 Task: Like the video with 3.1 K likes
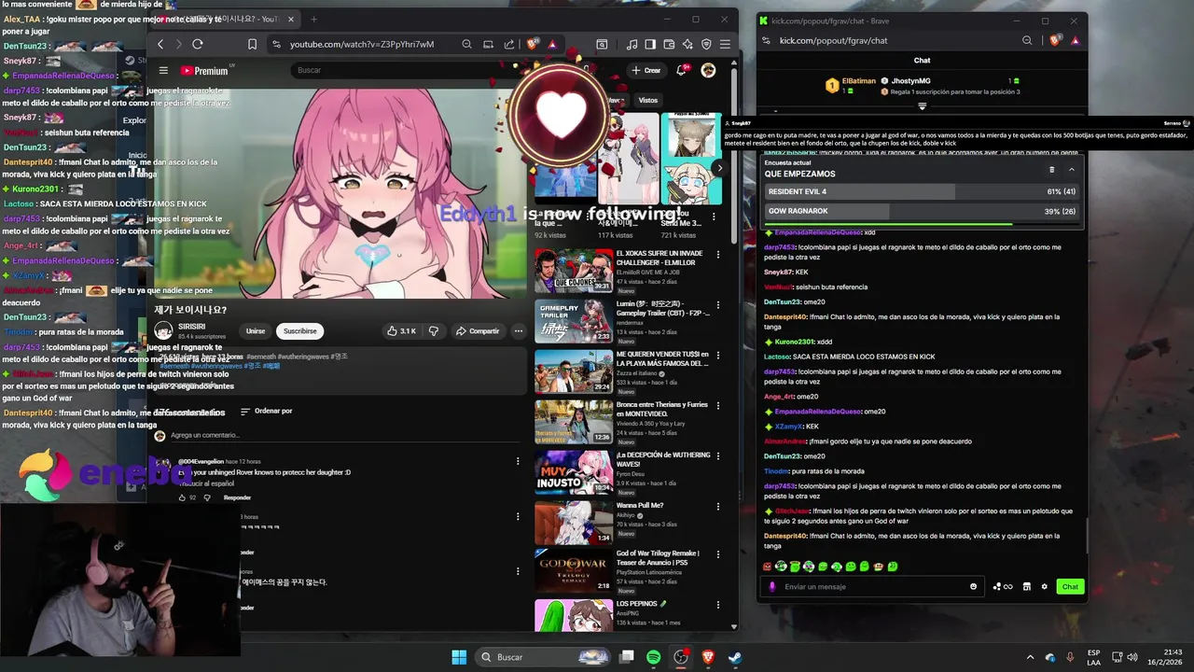coord(401,330)
